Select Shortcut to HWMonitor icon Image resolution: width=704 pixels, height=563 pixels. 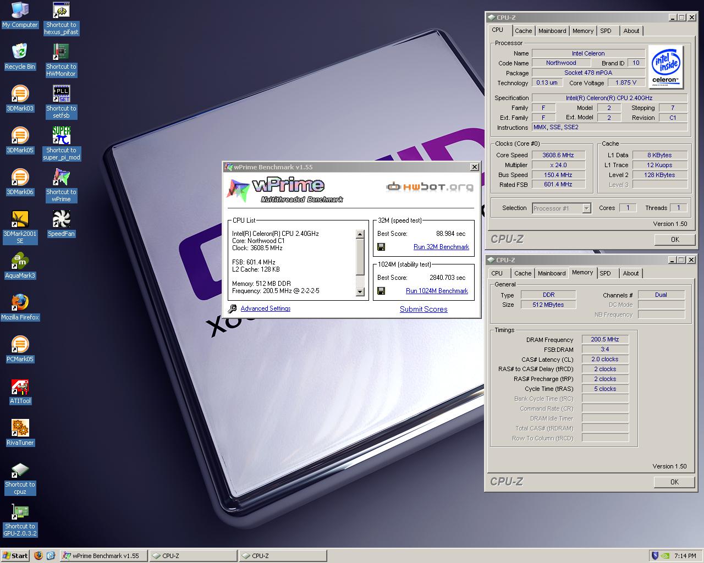tap(61, 60)
